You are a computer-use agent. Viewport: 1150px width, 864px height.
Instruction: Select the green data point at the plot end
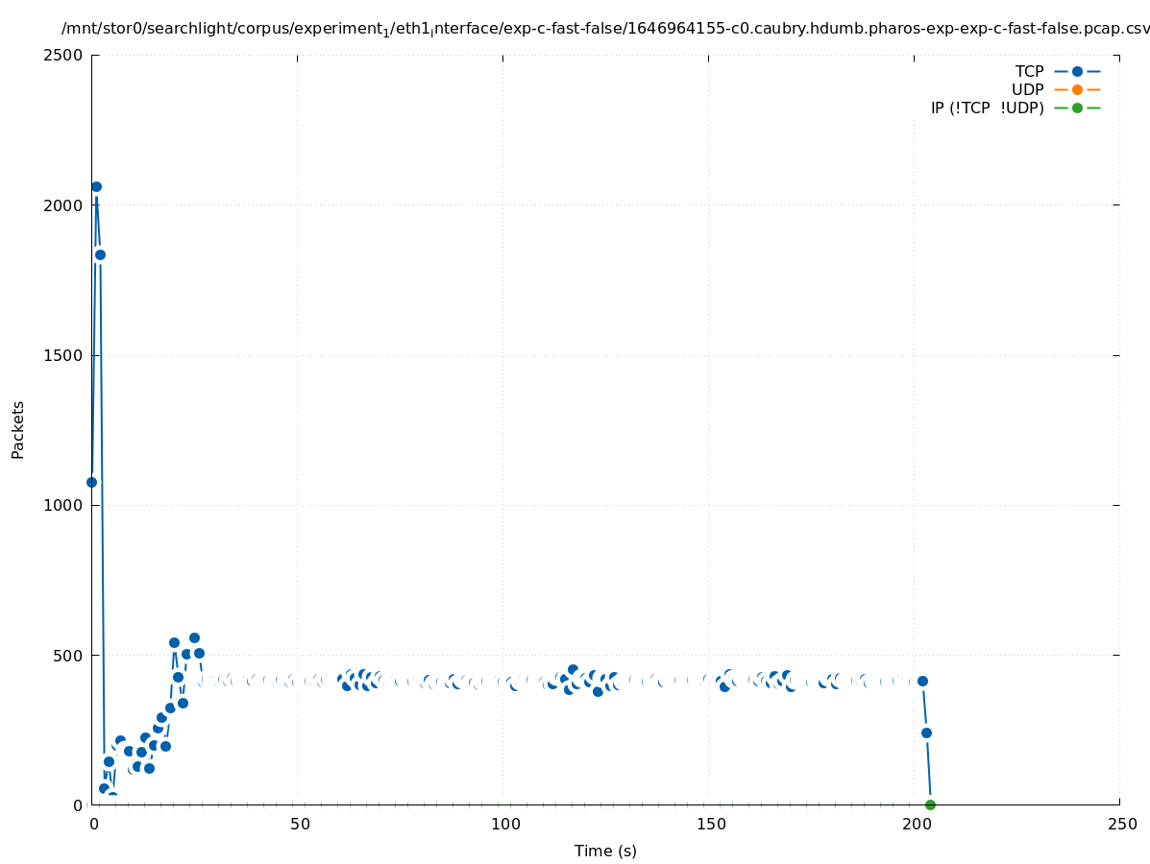[930, 804]
